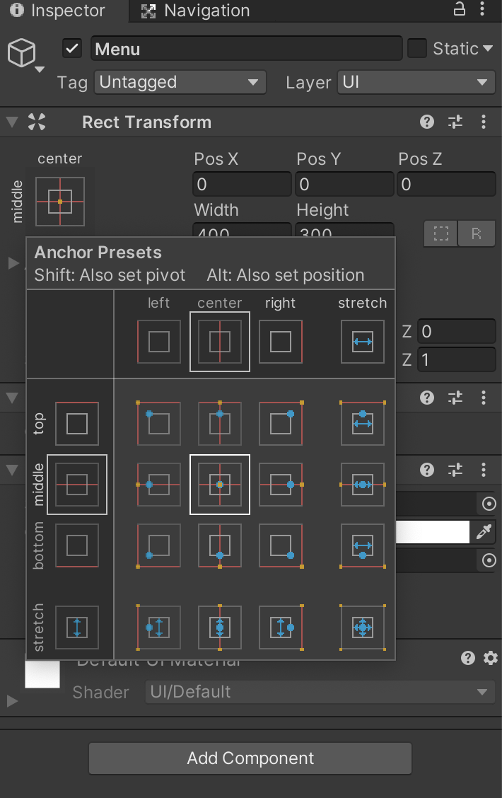
Task: Click the eyedropper color picker icon
Action: [484, 532]
